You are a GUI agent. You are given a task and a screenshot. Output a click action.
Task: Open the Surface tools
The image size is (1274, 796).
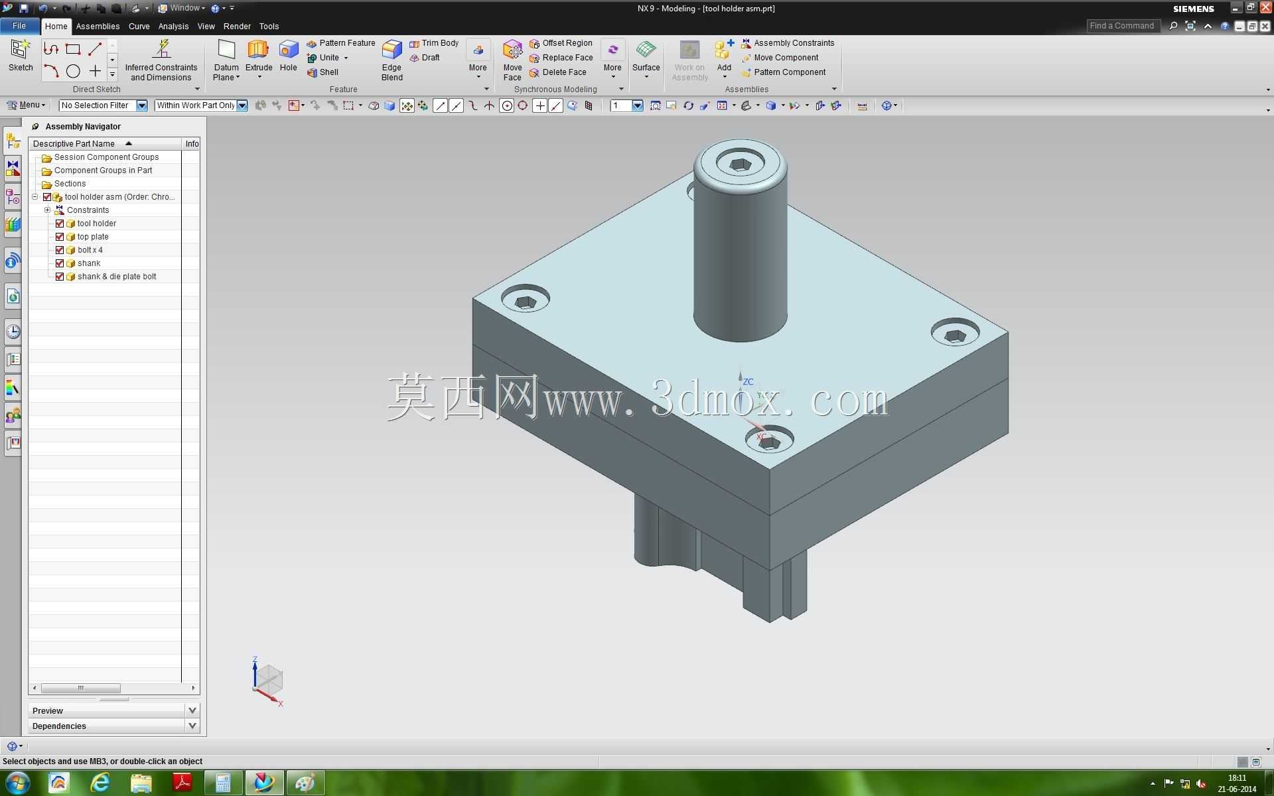click(x=646, y=56)
